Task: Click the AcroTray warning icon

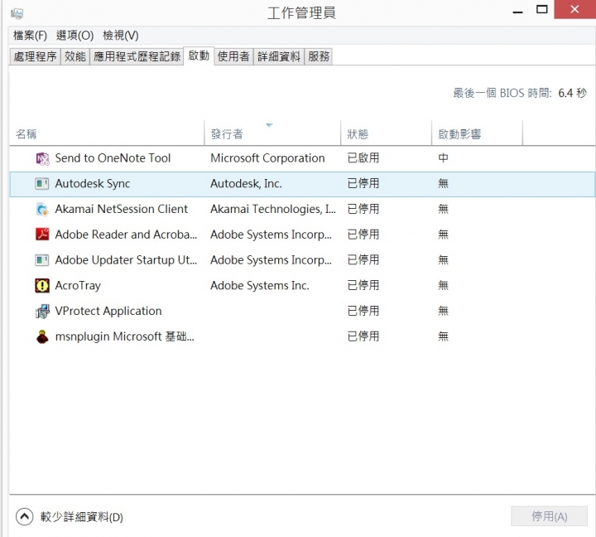Action: coord(42,285)
